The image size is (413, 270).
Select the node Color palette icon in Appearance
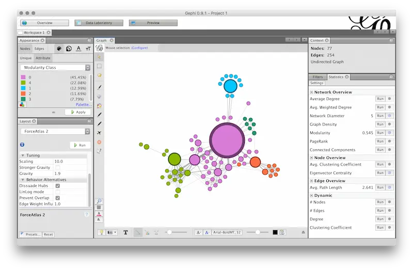(x=59, y=49)
